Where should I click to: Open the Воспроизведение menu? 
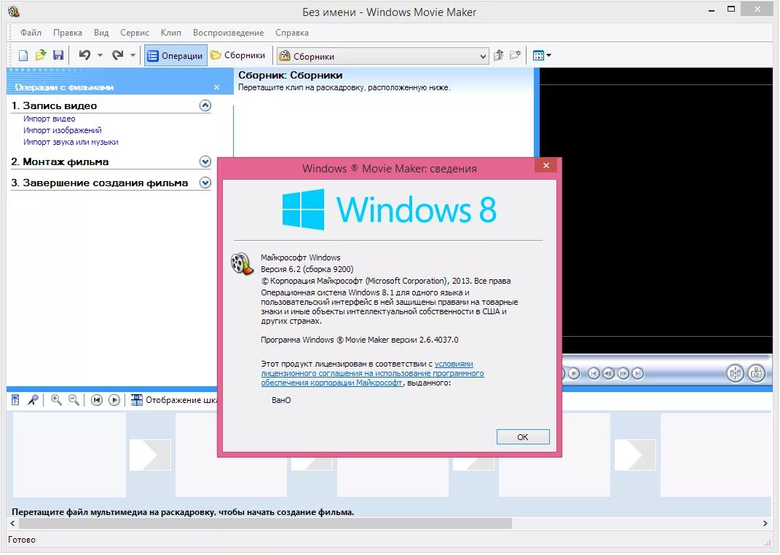coord(229,33)
